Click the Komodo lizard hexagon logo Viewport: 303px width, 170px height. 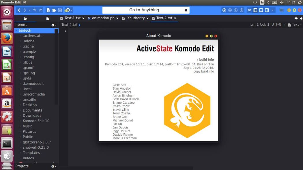click(x=187, y=111)
